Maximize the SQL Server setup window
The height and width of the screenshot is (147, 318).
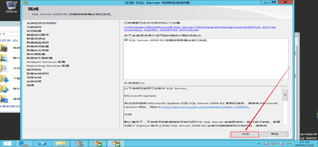coord(274,2)
